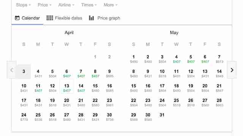This screenshot has height=136, width=243.
Task: Choose April 24 with $779 fare
Action: [x=24, y=117]
